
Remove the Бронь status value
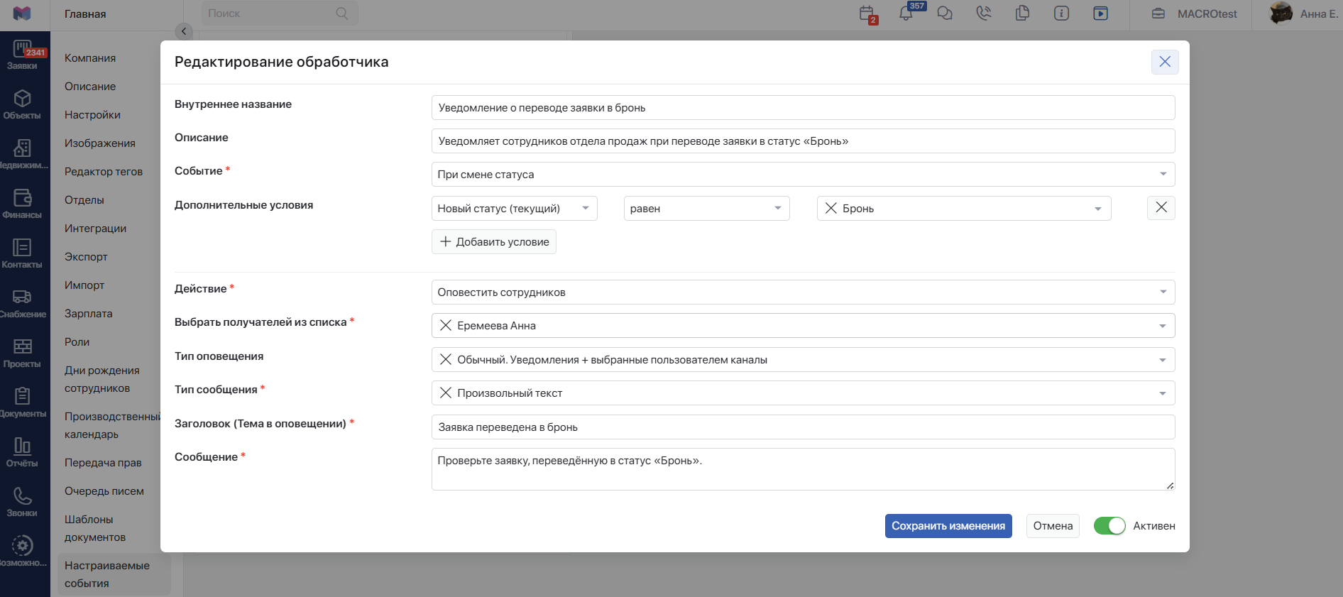pos(831,209)
